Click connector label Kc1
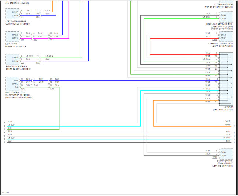 36,40
